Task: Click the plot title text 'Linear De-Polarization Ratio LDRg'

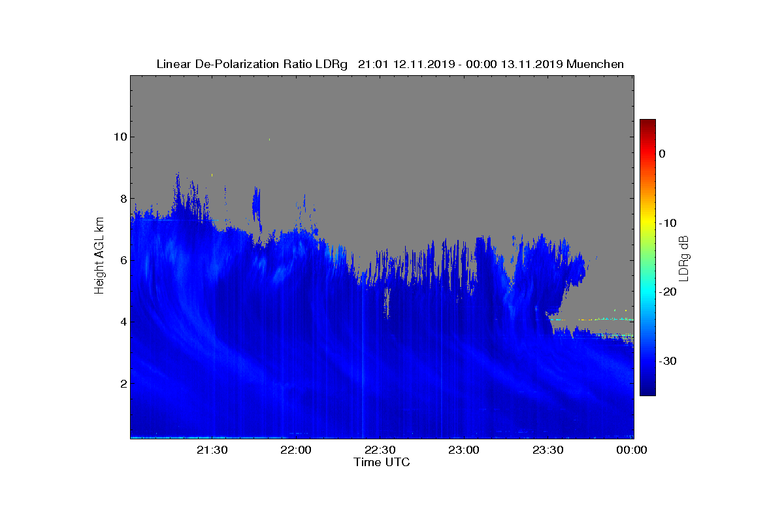Action: 252,64
